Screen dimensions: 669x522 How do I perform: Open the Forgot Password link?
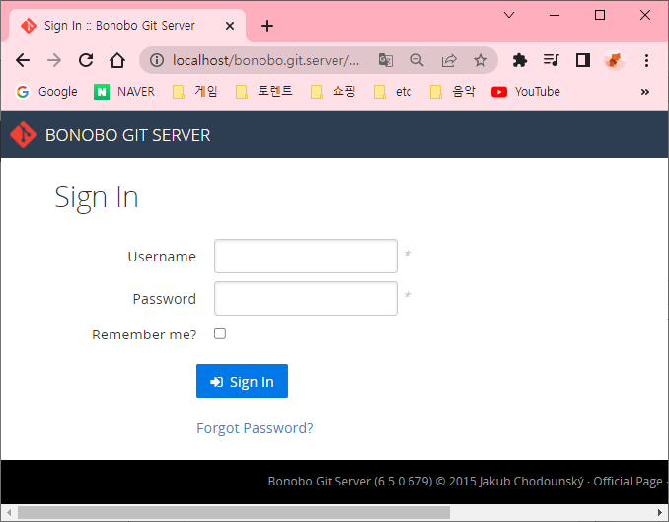pyautogui.click(x=255, y=428)
